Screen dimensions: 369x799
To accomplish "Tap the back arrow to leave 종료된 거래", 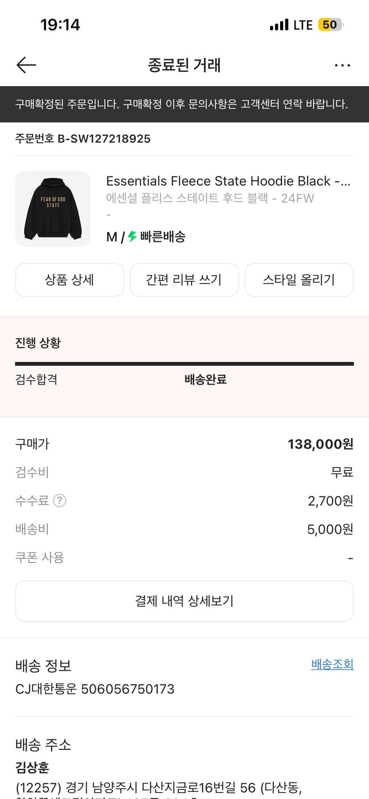I will point(26,65).
